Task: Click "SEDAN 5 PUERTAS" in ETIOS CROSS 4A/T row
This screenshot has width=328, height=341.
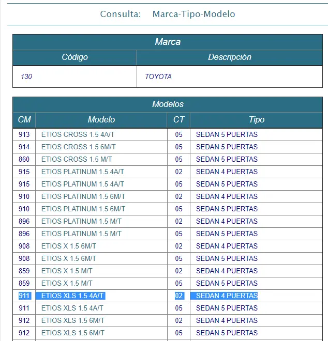Action: 227,134
